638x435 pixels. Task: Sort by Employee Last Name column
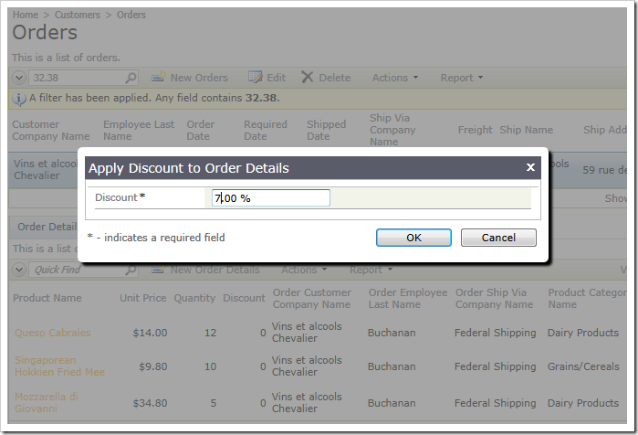tap(139, 131)
